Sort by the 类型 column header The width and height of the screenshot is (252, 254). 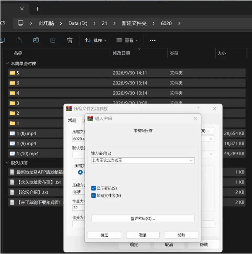click(x=174, y=53)
